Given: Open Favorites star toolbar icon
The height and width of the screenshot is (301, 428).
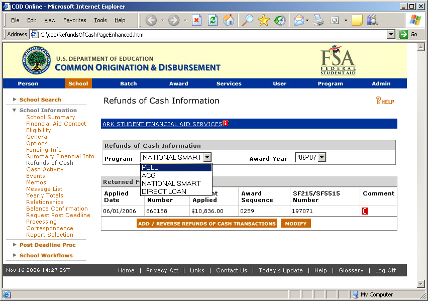Looking at the screenshot, I should point(264,20).
